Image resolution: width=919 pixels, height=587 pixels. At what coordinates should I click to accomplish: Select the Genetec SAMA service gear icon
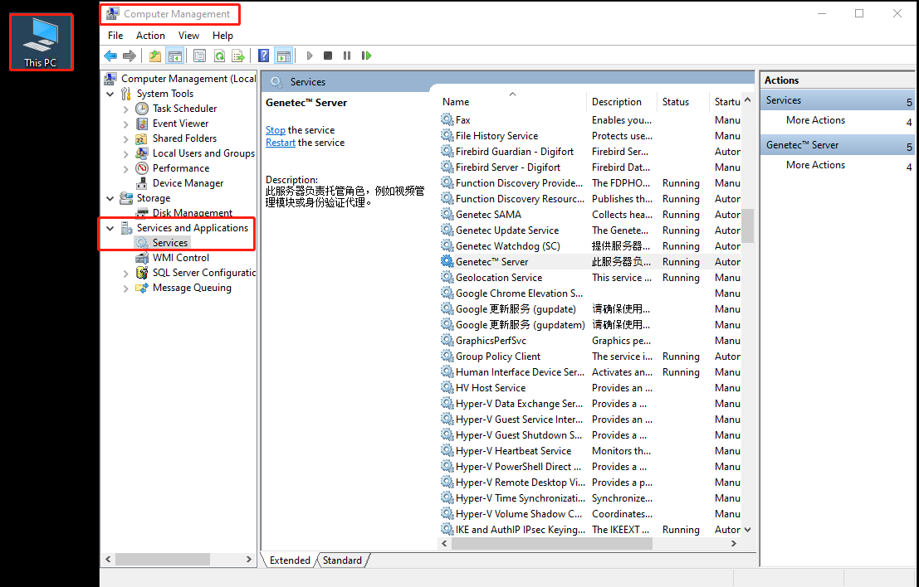click(447, 214)
